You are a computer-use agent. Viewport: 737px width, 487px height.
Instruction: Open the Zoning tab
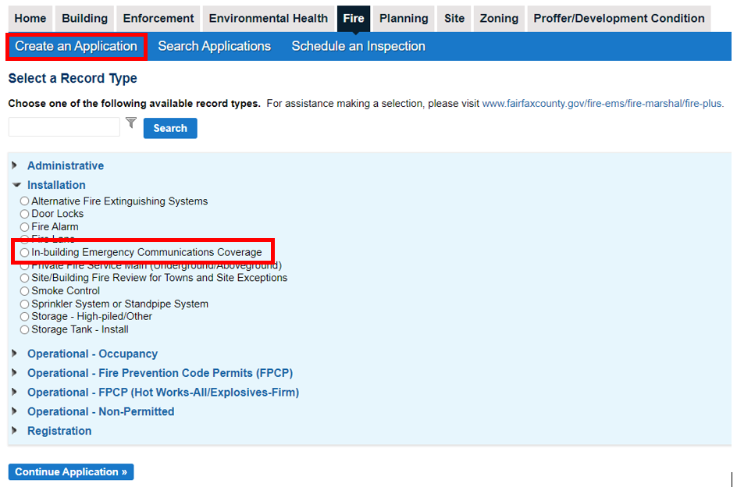[499, 18]
